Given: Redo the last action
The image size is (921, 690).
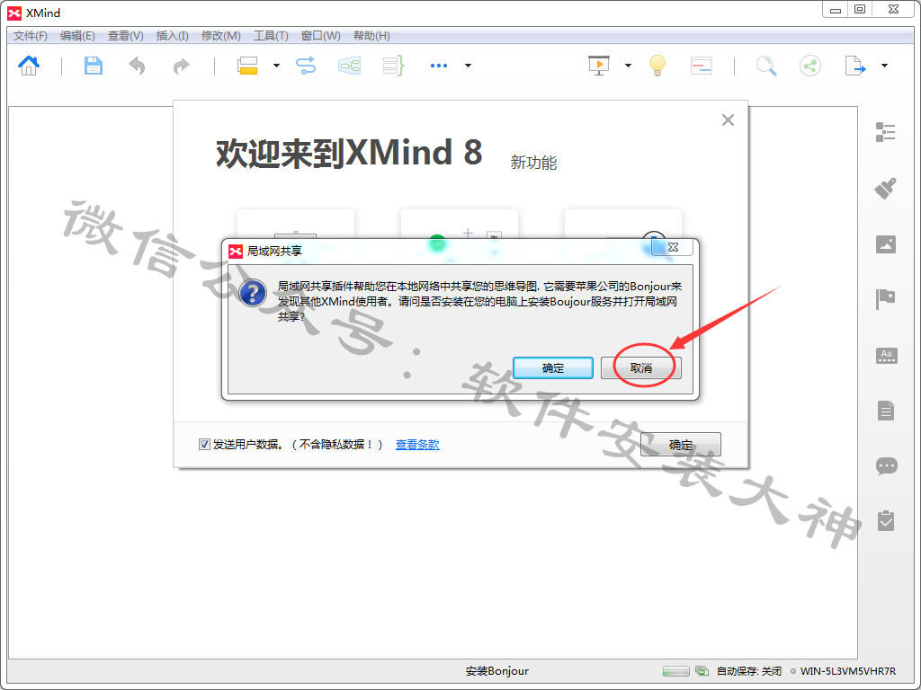Looking at the screenshot, I should 181,66.
